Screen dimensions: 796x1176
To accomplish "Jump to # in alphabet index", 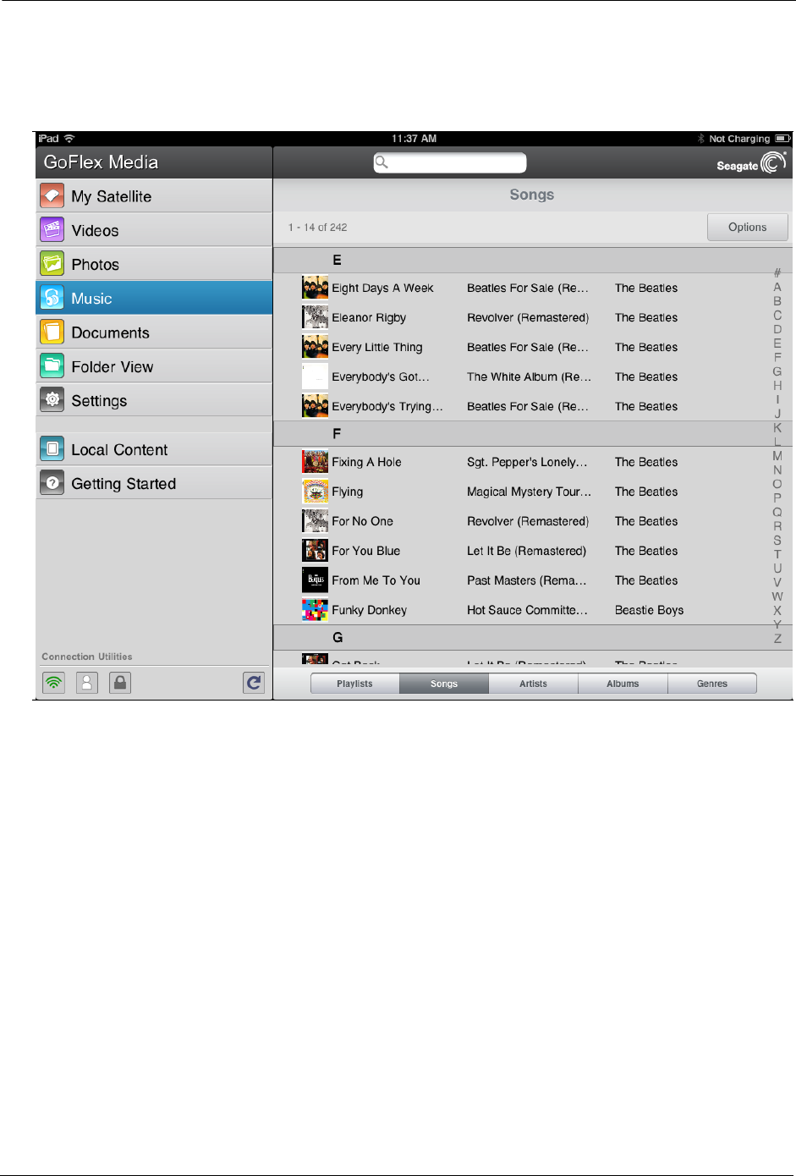I will (777, 272).
